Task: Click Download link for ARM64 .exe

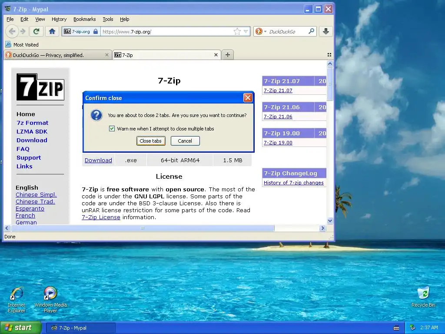Action: (x=98, y=160)
